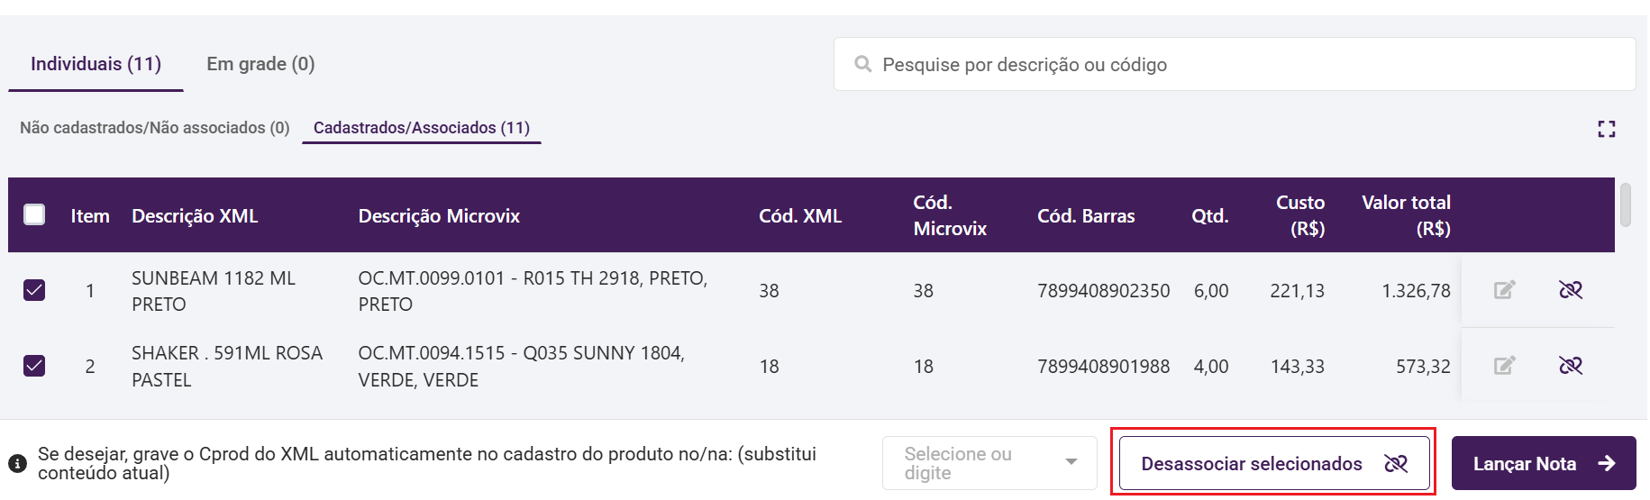Open Não cadastrados/Não associados tab
1650x500 pixels.
tap(155, 128)
